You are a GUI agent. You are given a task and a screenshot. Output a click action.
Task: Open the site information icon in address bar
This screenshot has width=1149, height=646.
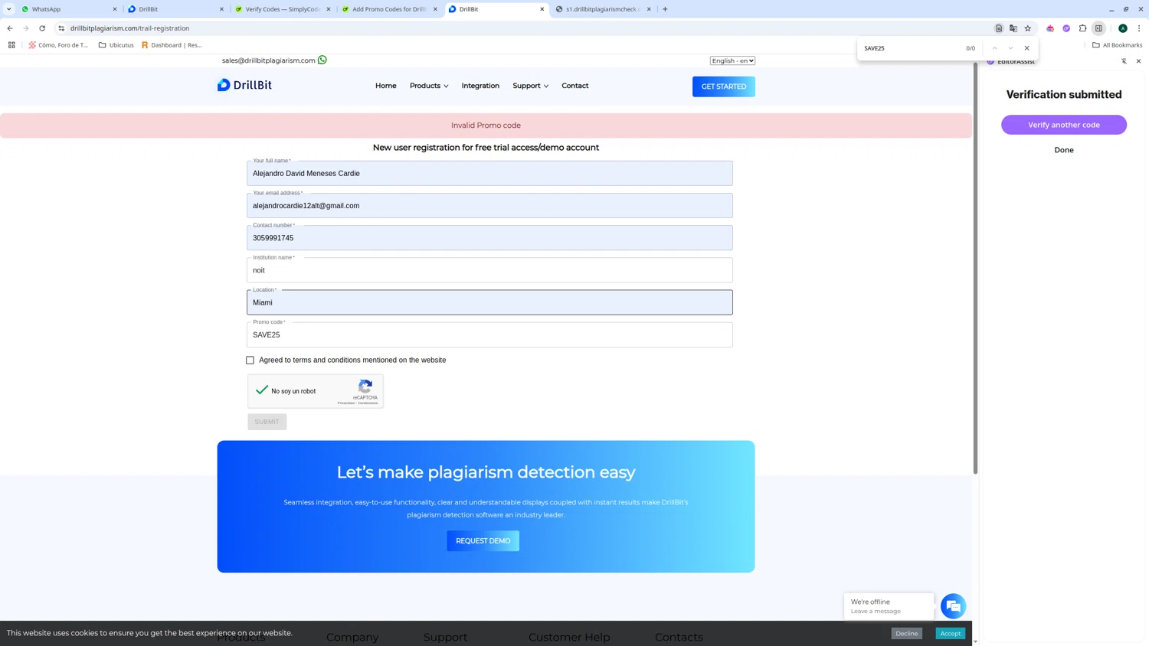coord(61,28)
